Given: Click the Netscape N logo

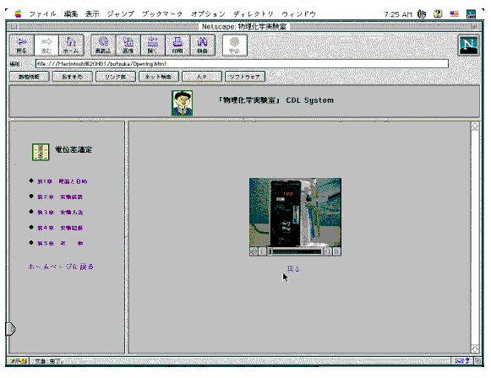Looking at the screenshot, I should 468,46.
